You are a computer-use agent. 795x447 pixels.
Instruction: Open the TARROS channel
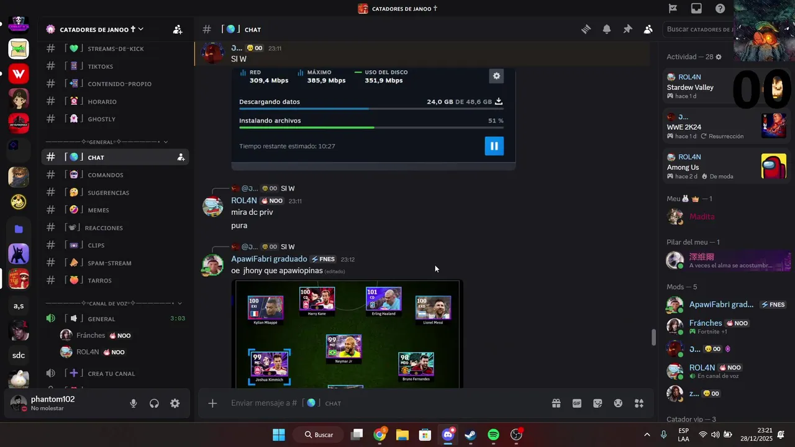click(116, 280)
